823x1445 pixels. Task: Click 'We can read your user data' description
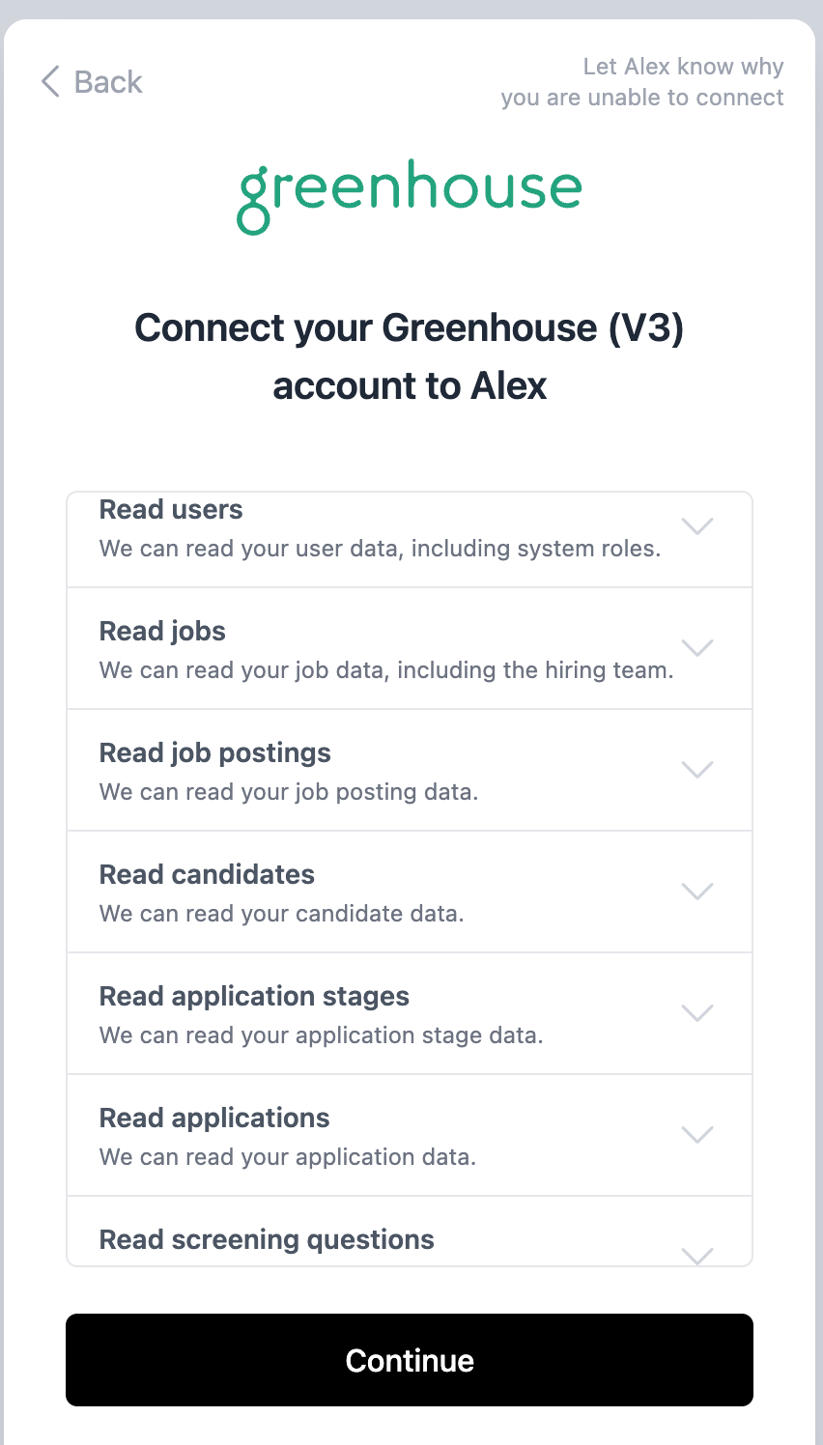(381, 549)
